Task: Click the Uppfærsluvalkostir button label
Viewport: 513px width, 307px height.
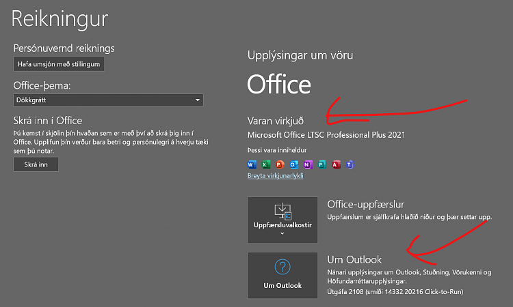Action: coord(282,225)
